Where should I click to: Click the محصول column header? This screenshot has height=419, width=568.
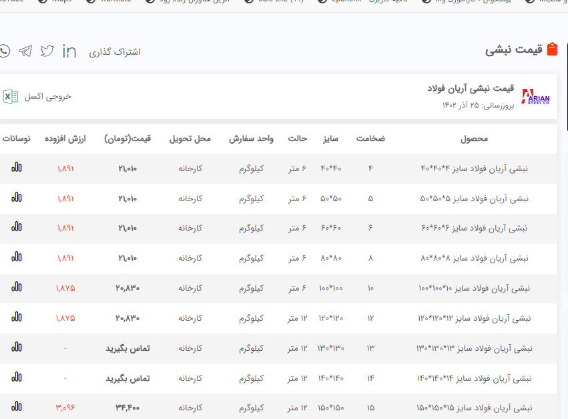tap(474, 139)
